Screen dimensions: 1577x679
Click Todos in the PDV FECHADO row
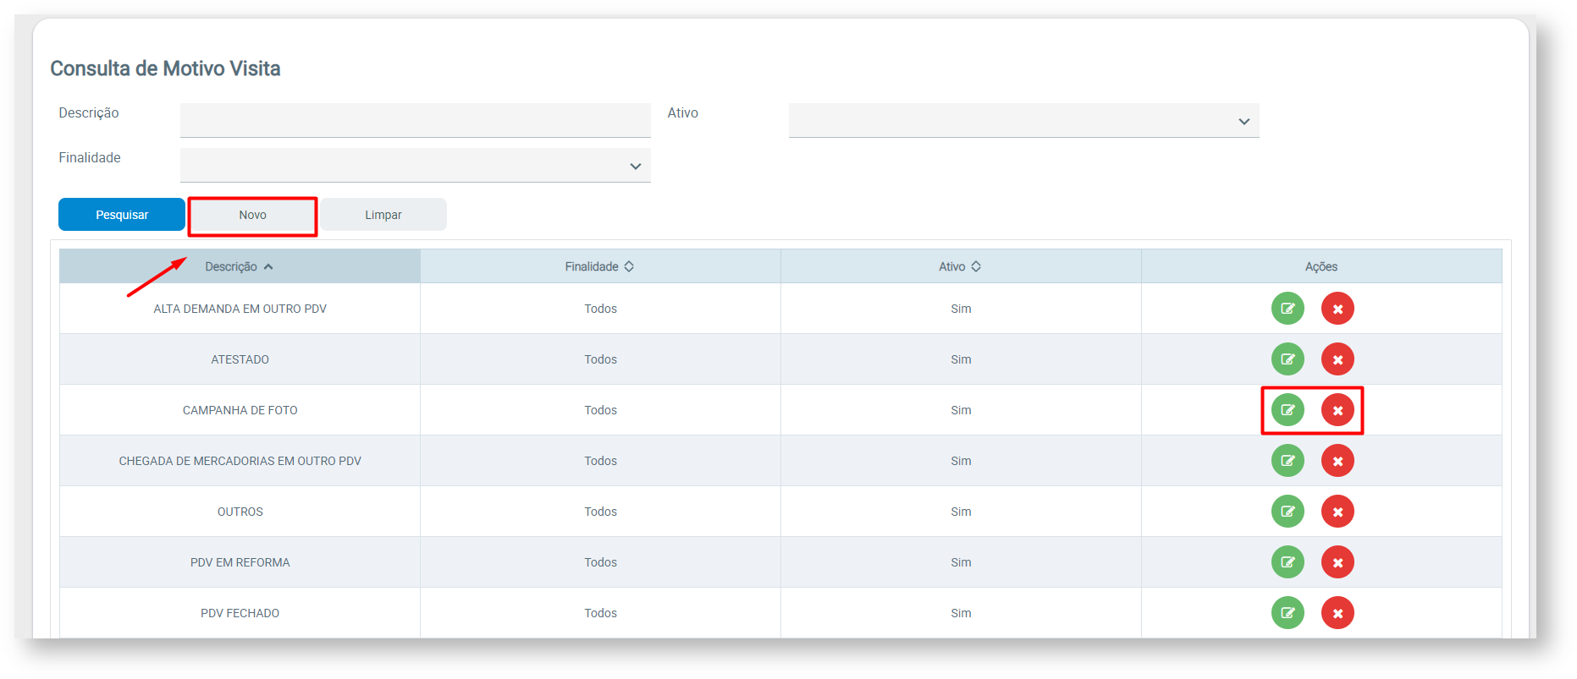click(600, 613)
